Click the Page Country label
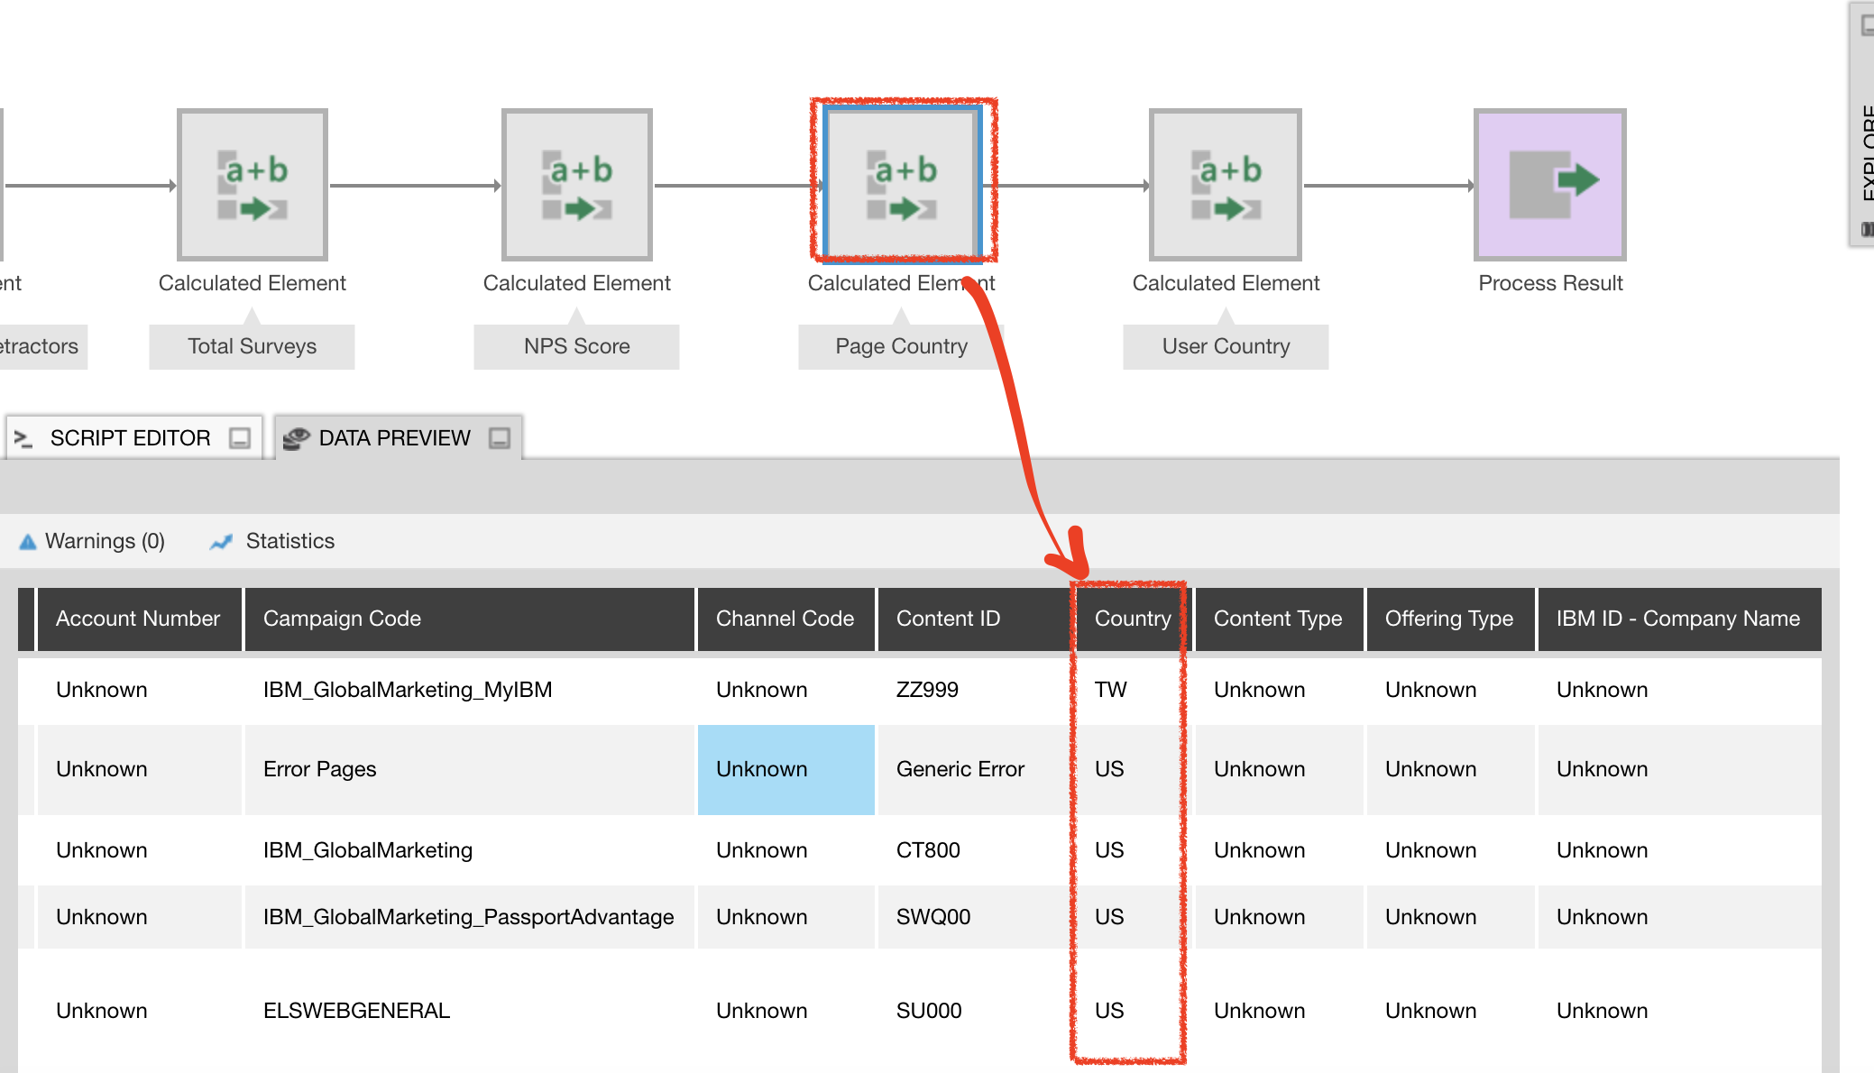This screenshot has height=1073, width=1874. (x=902, y=346)
